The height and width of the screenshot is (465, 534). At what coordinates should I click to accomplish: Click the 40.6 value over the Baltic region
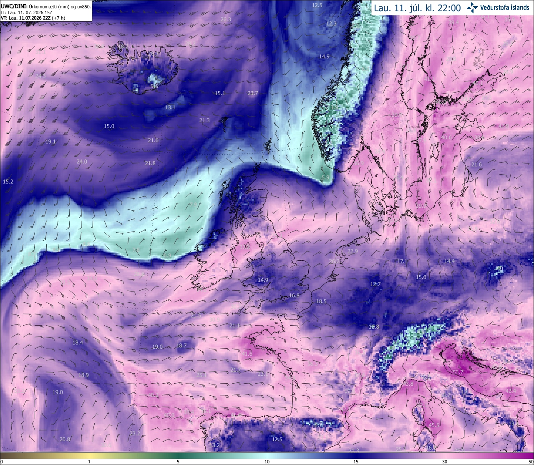[x=446, y=137]
